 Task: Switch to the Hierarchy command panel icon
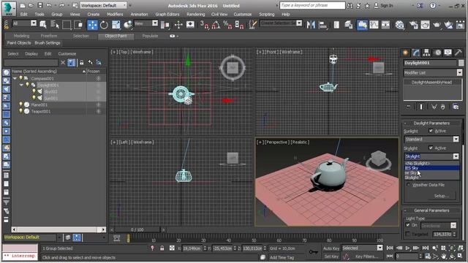pyautogui.click(x=426, y=53)
